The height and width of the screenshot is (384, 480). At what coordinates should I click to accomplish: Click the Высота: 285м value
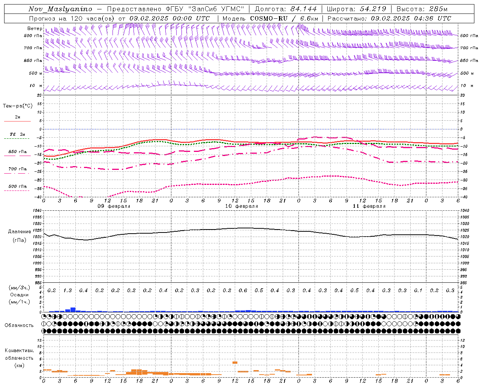click(422, 9)
